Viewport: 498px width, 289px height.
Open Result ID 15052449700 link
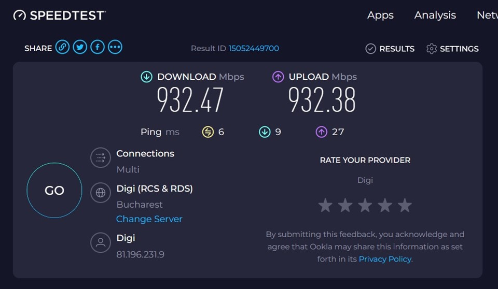click(x=254, y=48)
